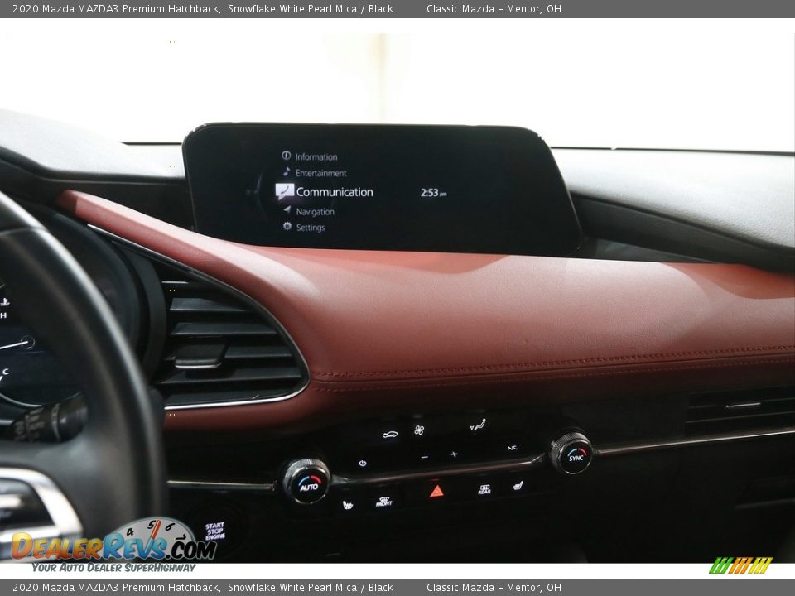This screenshot has height=596, width=795.
Task: Select Communication in the infotainment menu
Action: (334, 192)
